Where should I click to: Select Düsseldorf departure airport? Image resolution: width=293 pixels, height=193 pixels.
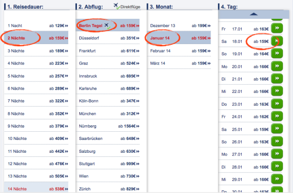[108, 38]
